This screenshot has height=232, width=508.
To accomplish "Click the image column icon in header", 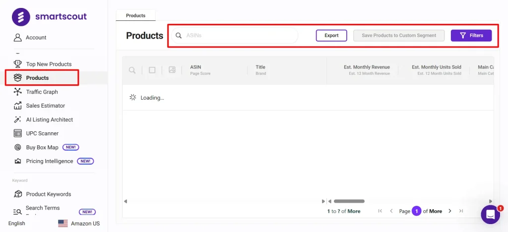I will tap(172, 69).
